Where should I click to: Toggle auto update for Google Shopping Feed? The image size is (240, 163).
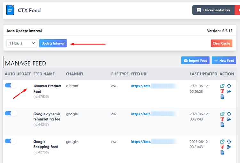tap(11, 141)
